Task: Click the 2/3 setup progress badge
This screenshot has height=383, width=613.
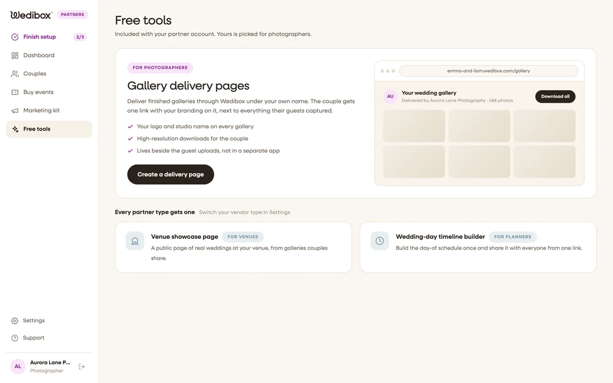Action: (x=80, y=37)
